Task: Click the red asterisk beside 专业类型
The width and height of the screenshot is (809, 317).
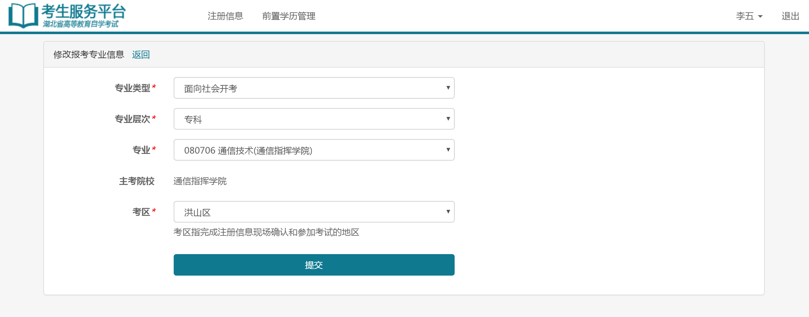Action: [154, 87]
